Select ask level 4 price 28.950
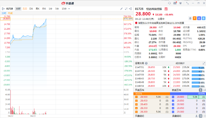206x118 pixels. [x=180, y=108]
